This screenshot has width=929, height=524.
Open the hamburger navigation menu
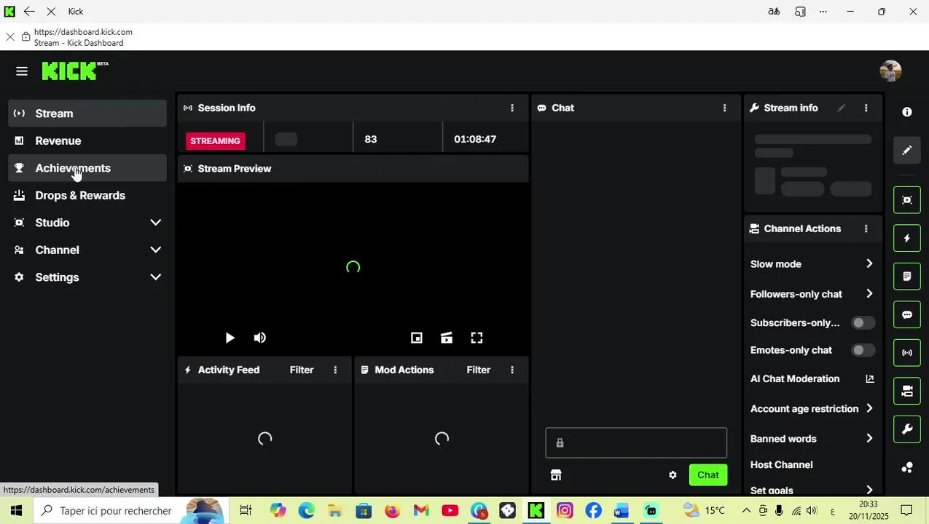(22, 71)
